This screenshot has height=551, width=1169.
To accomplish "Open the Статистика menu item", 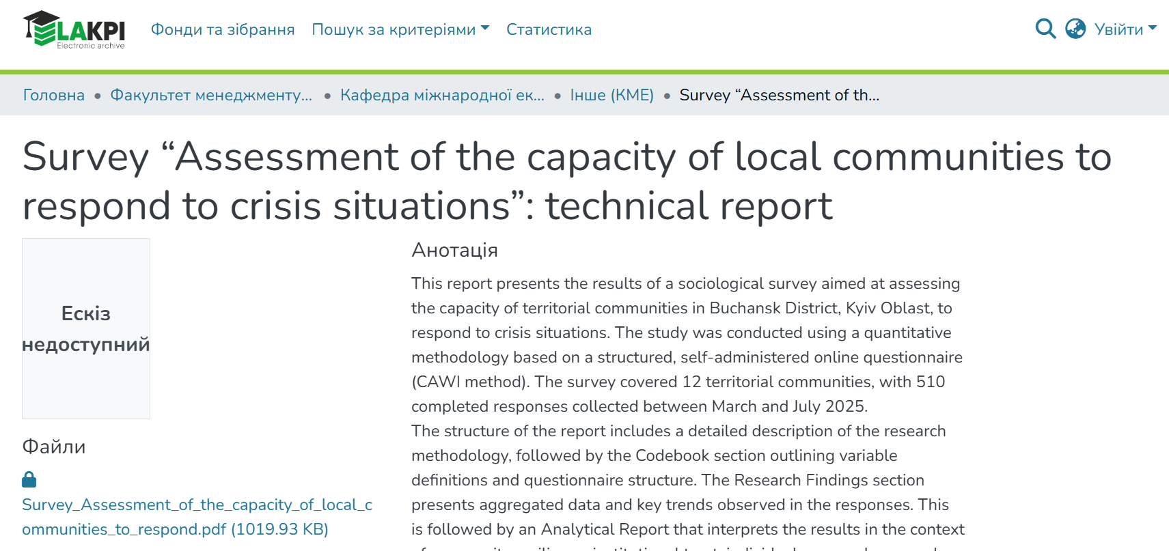I will pyautogui.click(x=549, y=29).
